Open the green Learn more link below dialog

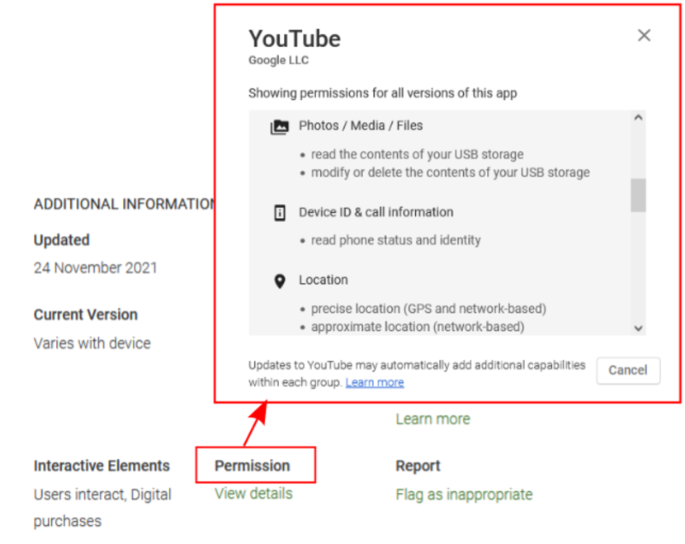[x=433, y=419]
